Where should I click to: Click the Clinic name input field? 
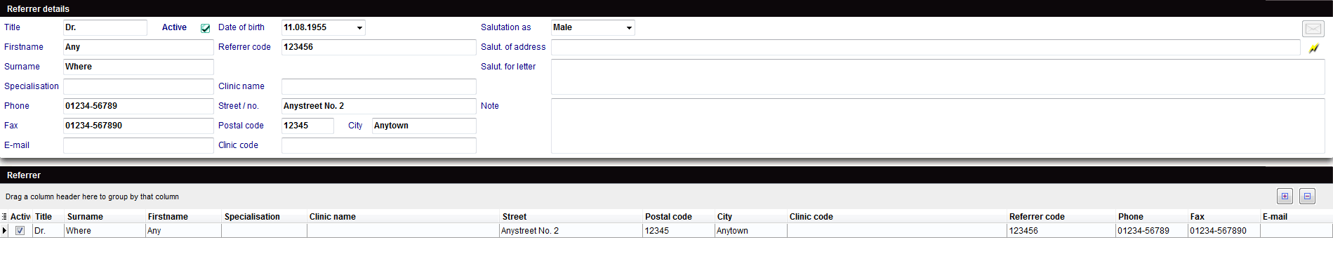click(x=379, y=86)
